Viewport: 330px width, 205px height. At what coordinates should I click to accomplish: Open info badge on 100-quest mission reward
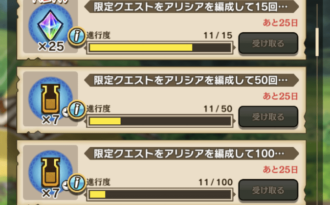point(77,183)
